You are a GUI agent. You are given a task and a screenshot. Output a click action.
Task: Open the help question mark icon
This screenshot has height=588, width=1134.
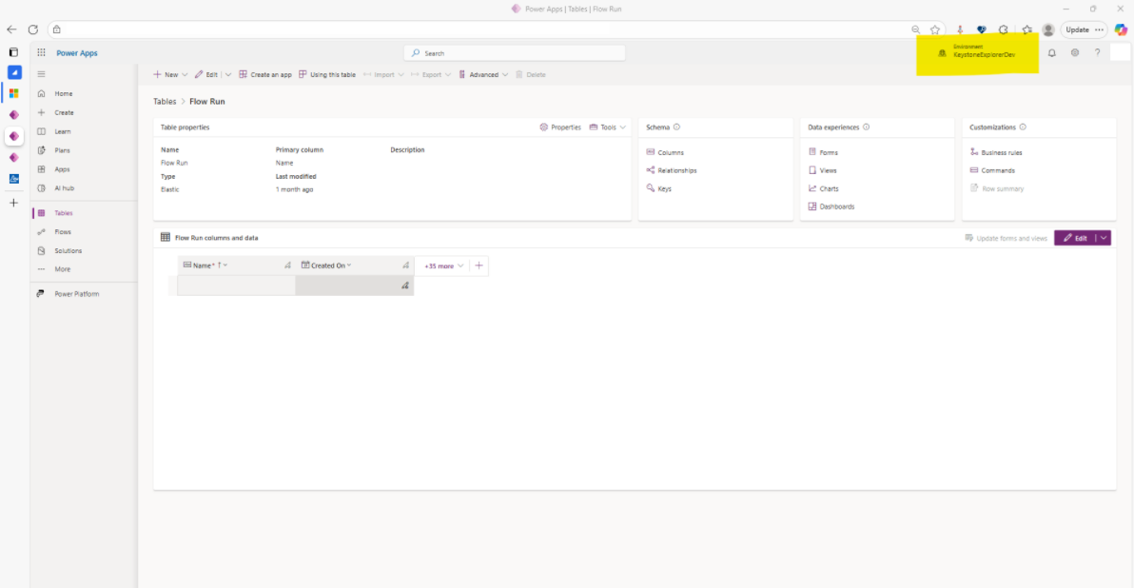1097,52
